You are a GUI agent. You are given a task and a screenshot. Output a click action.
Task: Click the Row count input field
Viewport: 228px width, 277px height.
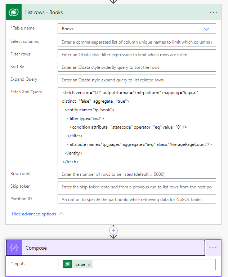[137, 174]
